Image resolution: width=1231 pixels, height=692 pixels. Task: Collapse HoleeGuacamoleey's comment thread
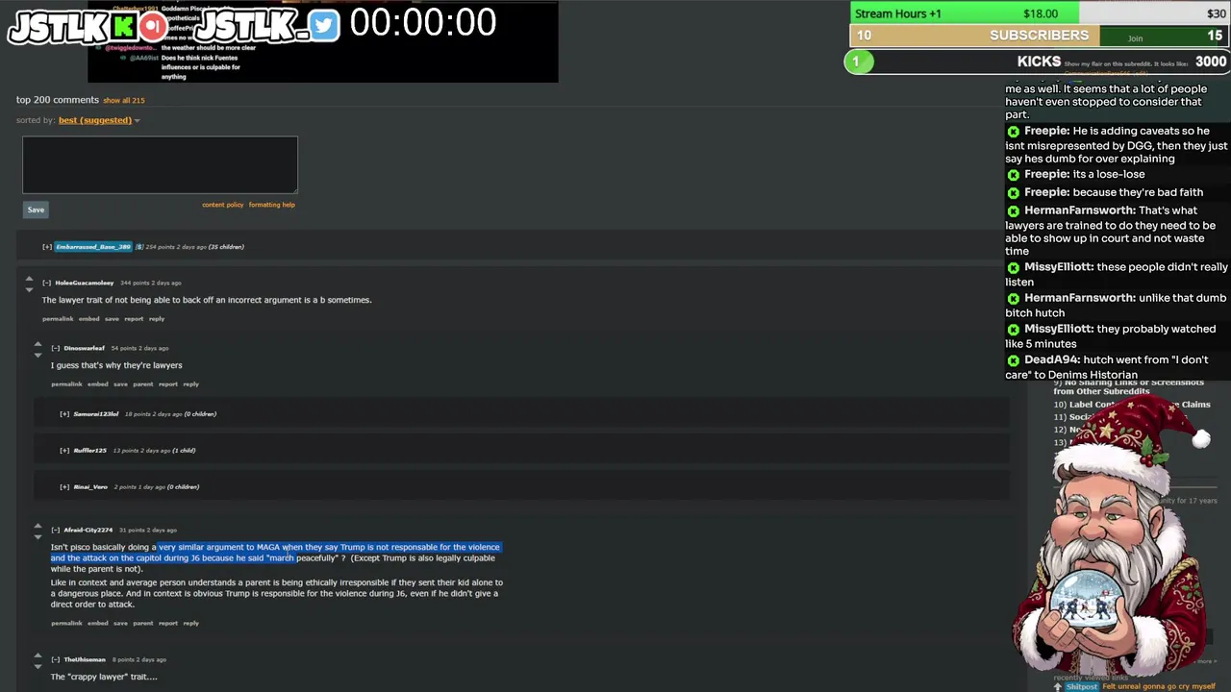47,283
